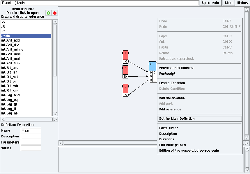The image size is (250, 174).
Task: Select int/Bit_not in the list
Action: point(26,77)
